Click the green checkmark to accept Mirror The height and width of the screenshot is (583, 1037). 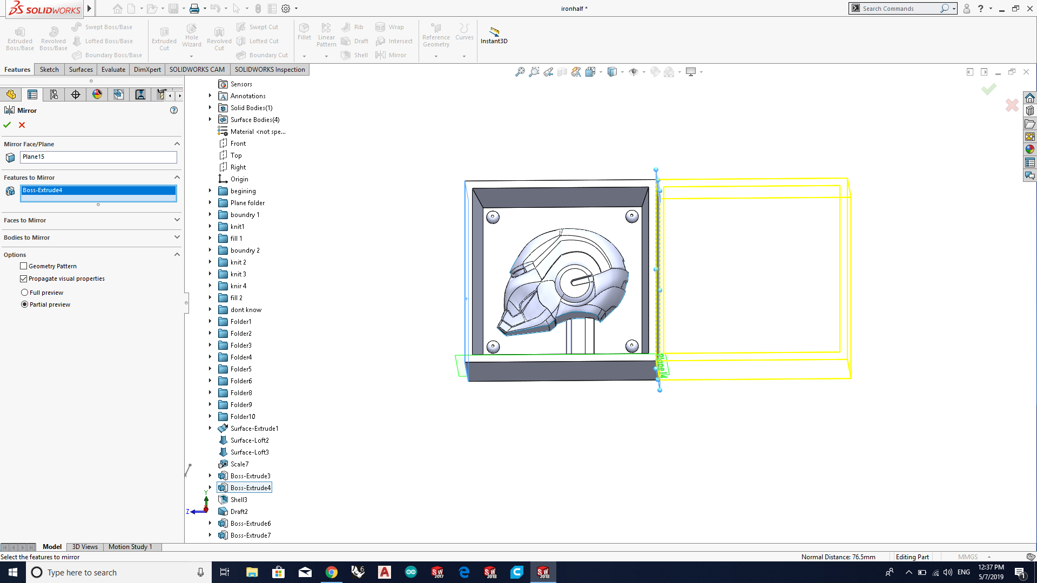point(7,125)
